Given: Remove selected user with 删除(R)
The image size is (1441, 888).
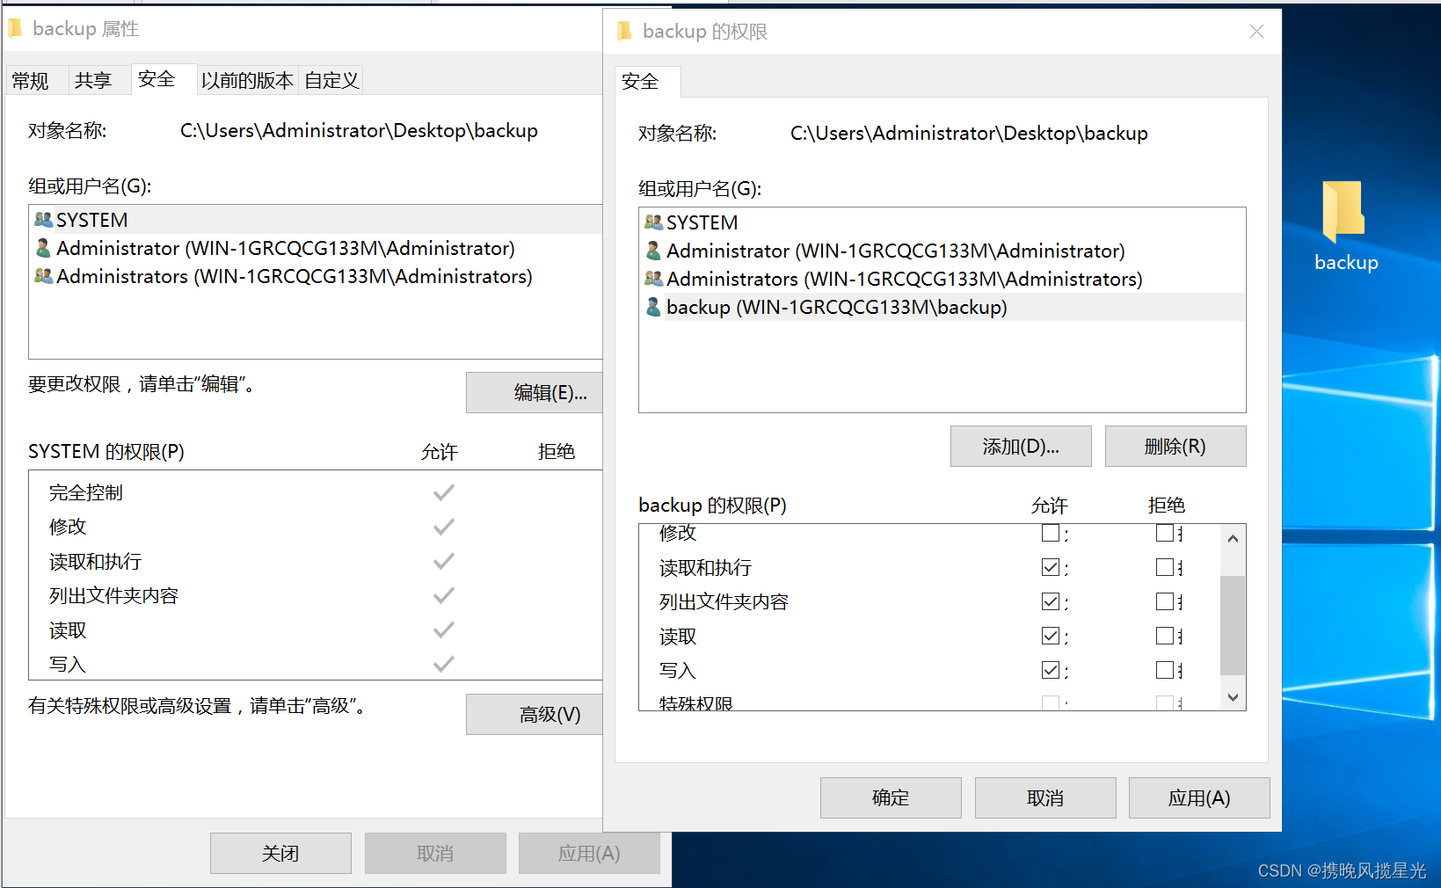Looking at the screenshot, I should coord(1175,447).
